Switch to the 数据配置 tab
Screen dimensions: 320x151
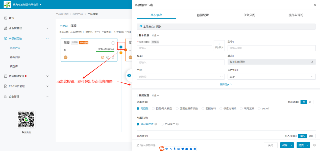point(203,15)
